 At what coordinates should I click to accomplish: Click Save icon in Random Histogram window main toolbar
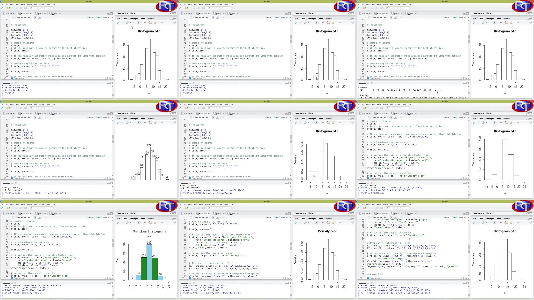click(15, 208)
